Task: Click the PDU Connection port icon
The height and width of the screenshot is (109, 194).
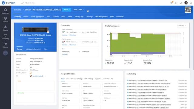Action: pos(63,42)
